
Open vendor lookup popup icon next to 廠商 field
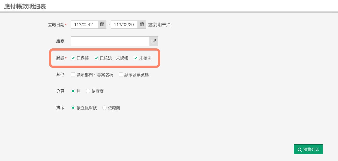click(154, 41)
